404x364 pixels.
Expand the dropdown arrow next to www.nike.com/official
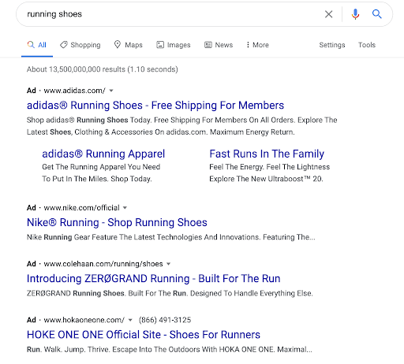tap(125, 208)
